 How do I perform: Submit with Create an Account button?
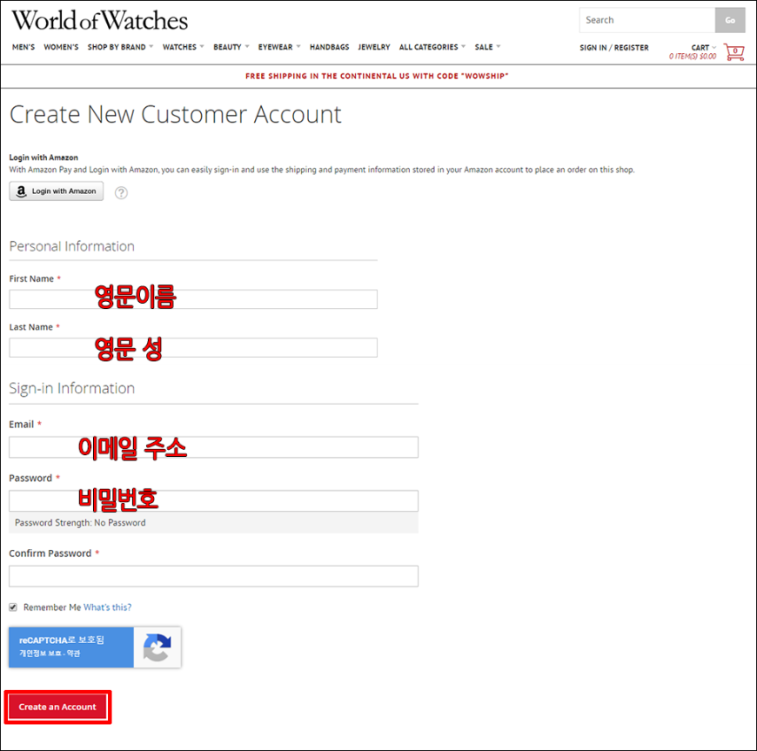(x=57, y=707)
